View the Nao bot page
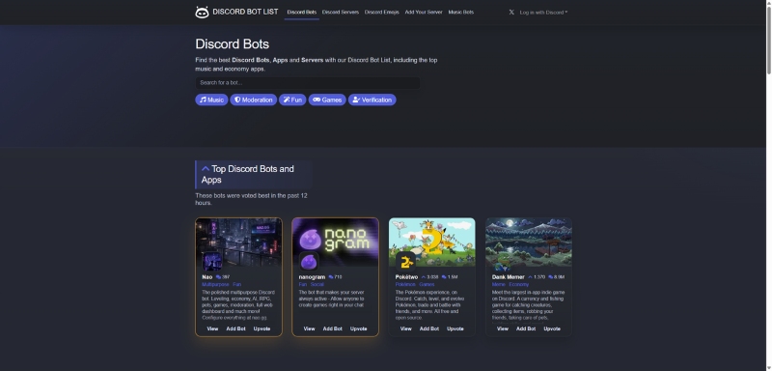Screen dimensions: 772x371 (x=212, y=329)
